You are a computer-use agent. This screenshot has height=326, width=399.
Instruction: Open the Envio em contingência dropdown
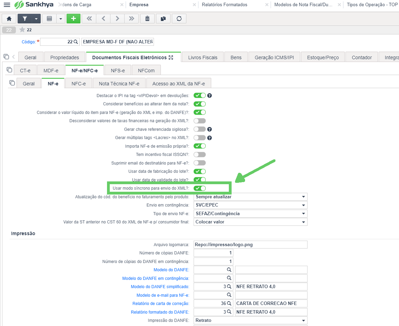(250, 205)
